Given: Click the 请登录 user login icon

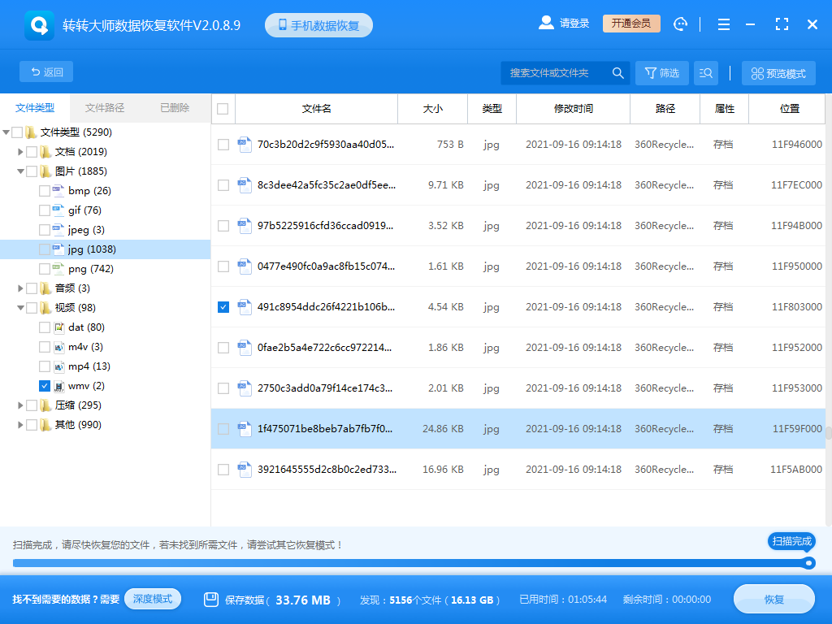Looking at the screenshot, I should (x=546, y=23).
